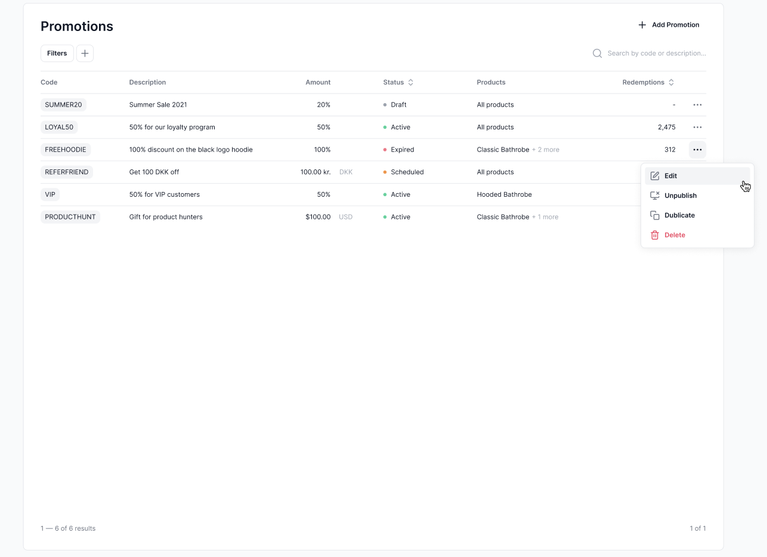This screenshot has width=767, height=557.
Task: Open the Filters button
Action: point(57,53)
